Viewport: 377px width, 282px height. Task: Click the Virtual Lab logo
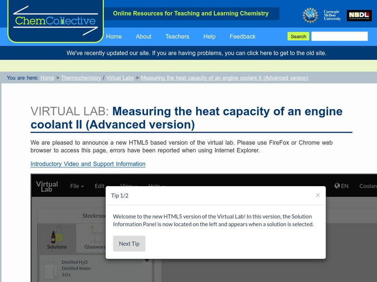47,186
